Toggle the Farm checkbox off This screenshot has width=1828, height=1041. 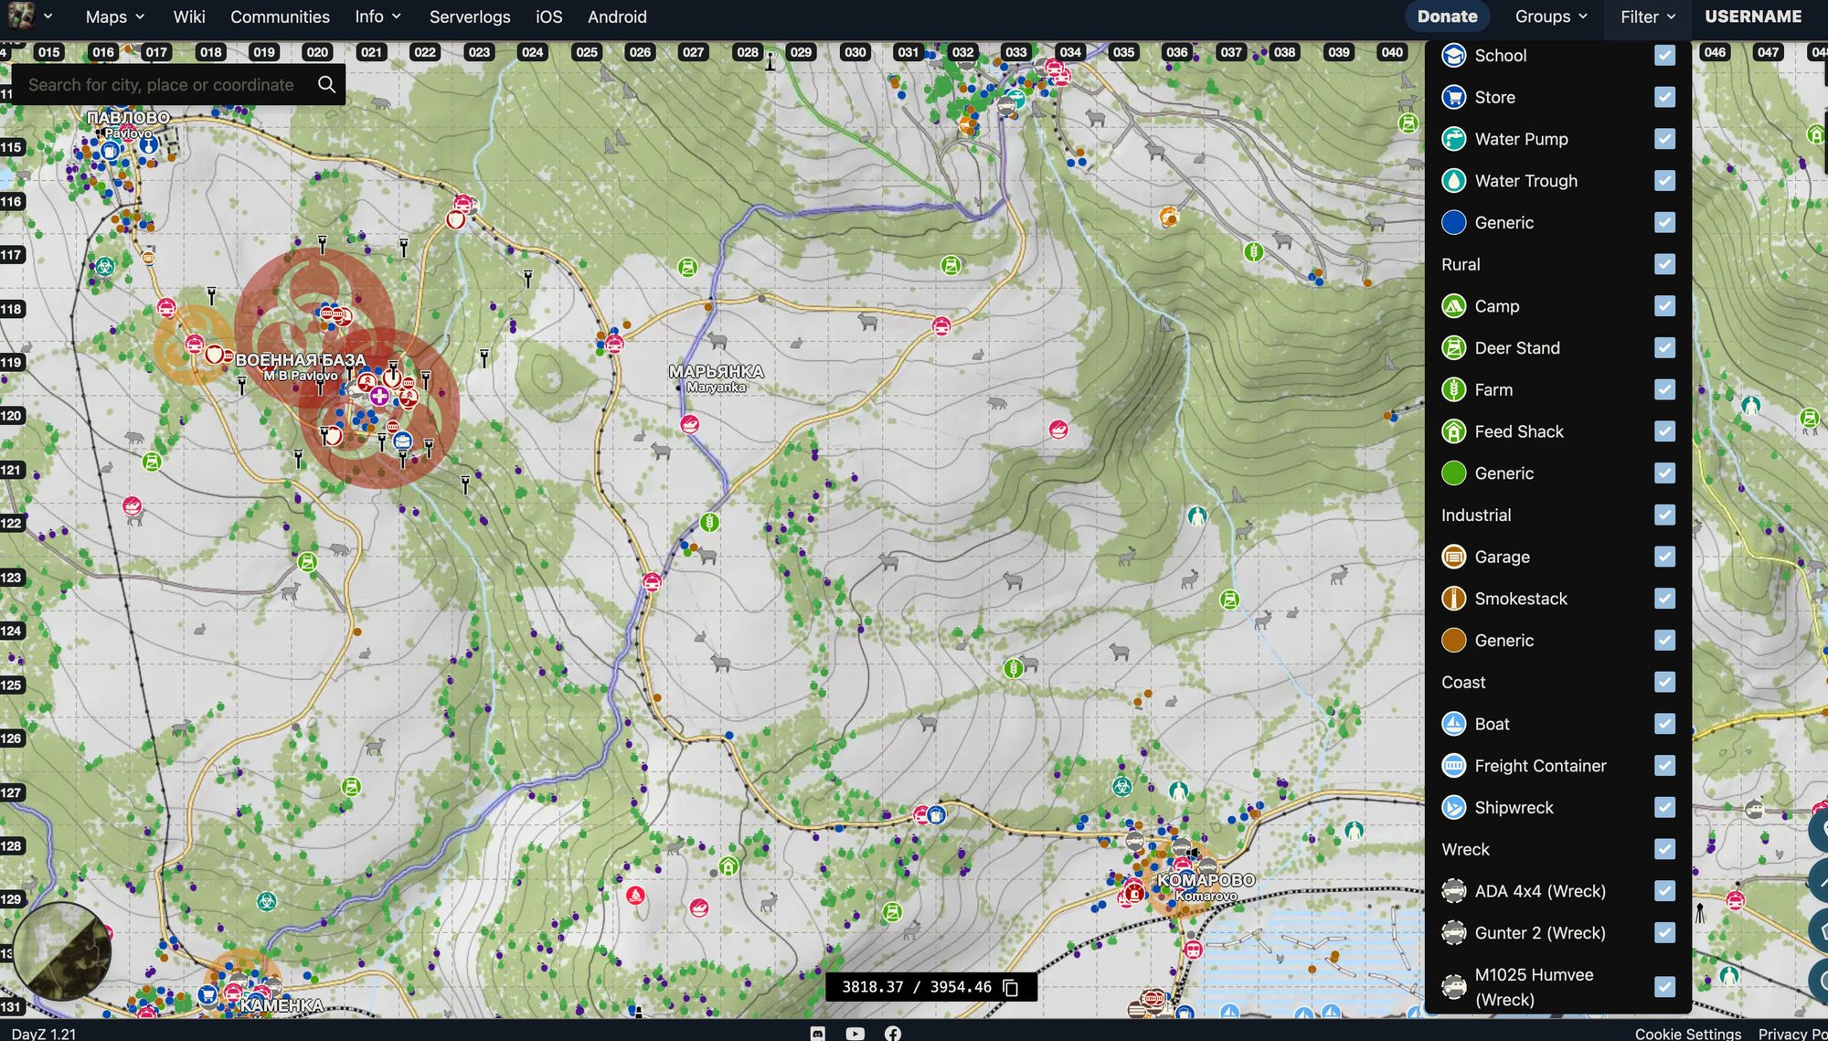tap(1664, 389)
